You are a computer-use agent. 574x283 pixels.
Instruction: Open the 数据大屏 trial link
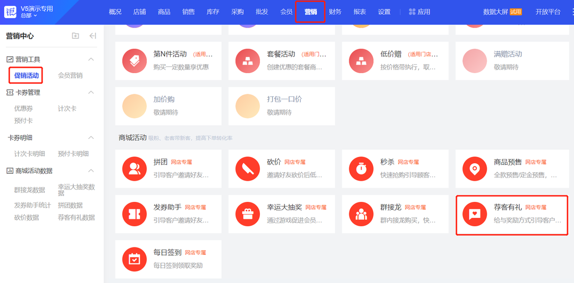tap(502, 12)
